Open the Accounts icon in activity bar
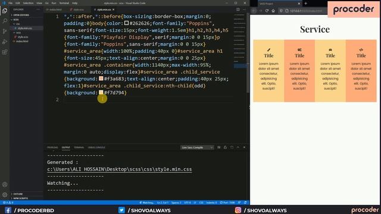The image size is (381, 214). pyautogui.click(x=5, y=184)
